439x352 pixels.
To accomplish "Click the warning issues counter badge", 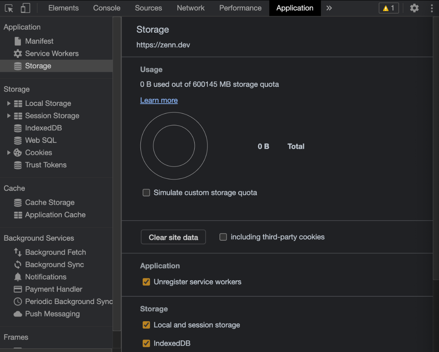I will (389, 8).
